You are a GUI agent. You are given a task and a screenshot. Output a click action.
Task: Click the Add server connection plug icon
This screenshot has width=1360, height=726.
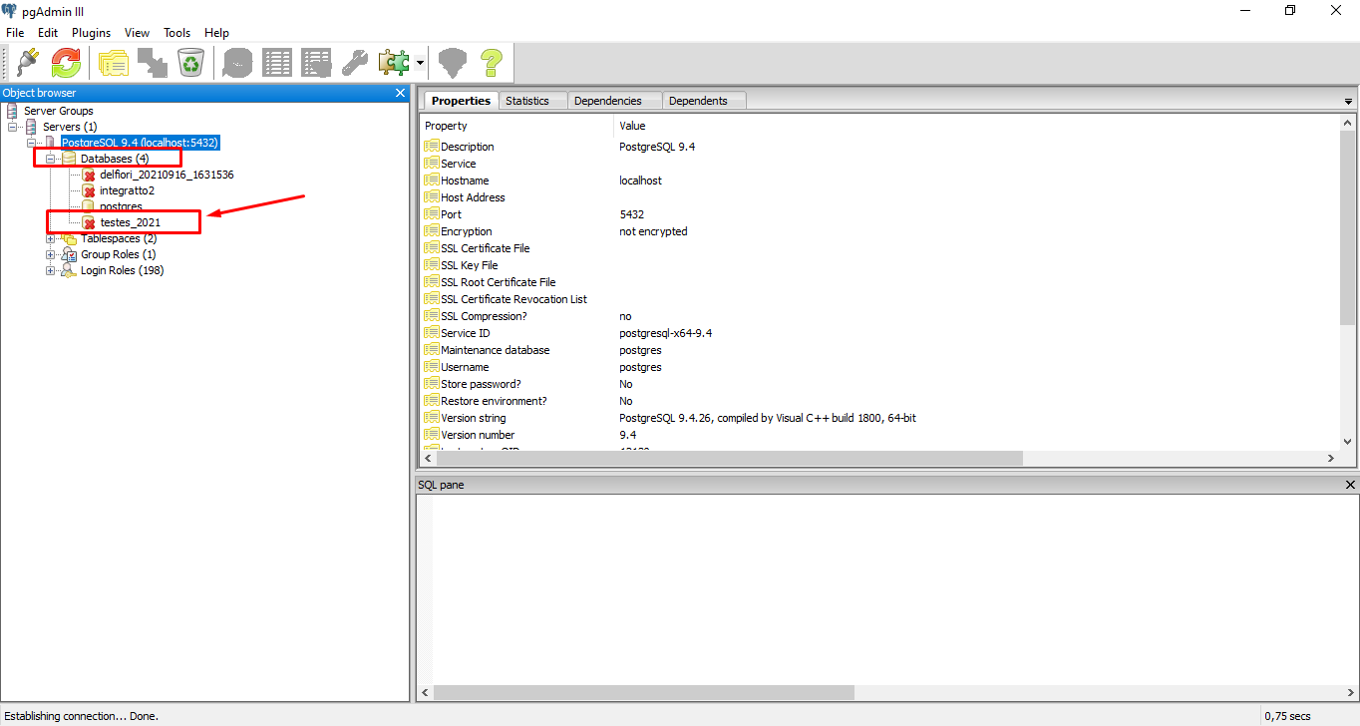pyautogui.click(x=27, y=63)
